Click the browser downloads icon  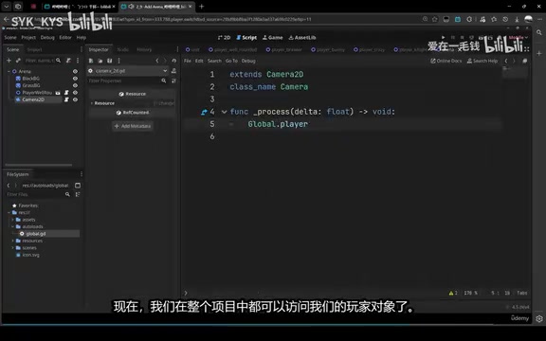click(517, 19)
